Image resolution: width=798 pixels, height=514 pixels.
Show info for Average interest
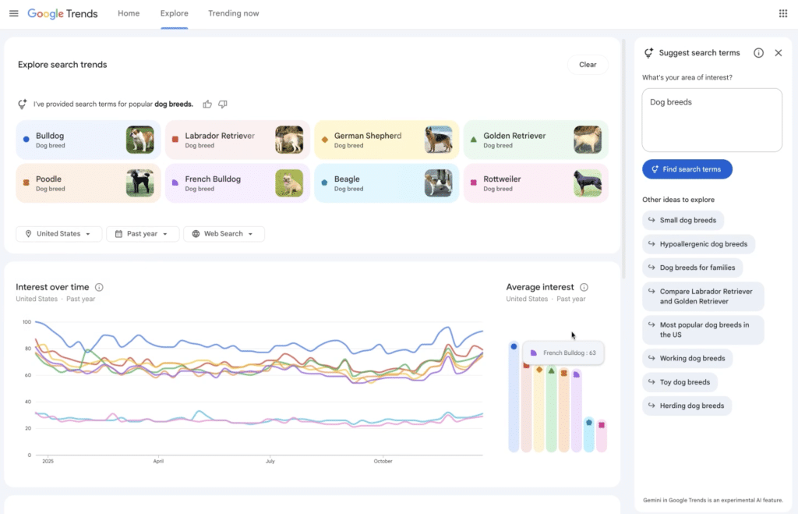(x=584, y=287)
